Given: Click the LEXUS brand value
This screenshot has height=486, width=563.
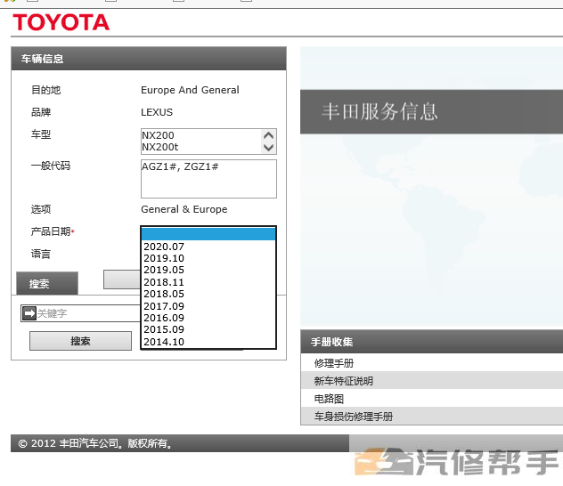Looking at the screenshot, I should pos(157,112).
